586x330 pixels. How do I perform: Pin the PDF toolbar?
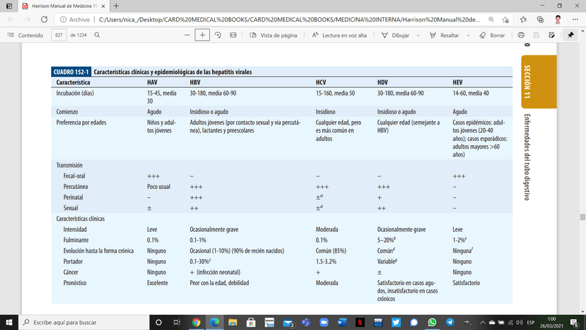tap(571, 35)
